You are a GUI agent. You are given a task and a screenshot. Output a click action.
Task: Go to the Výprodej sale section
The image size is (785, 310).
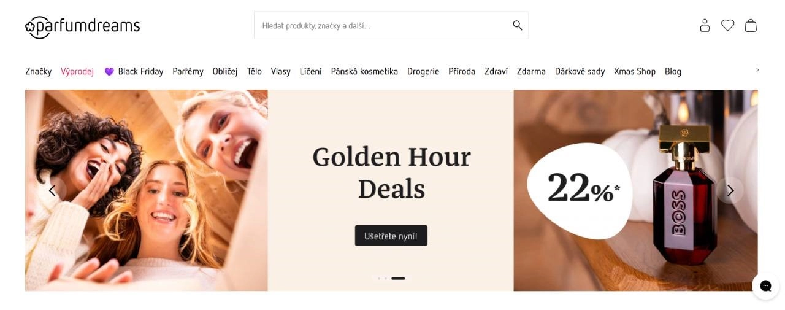77,71
